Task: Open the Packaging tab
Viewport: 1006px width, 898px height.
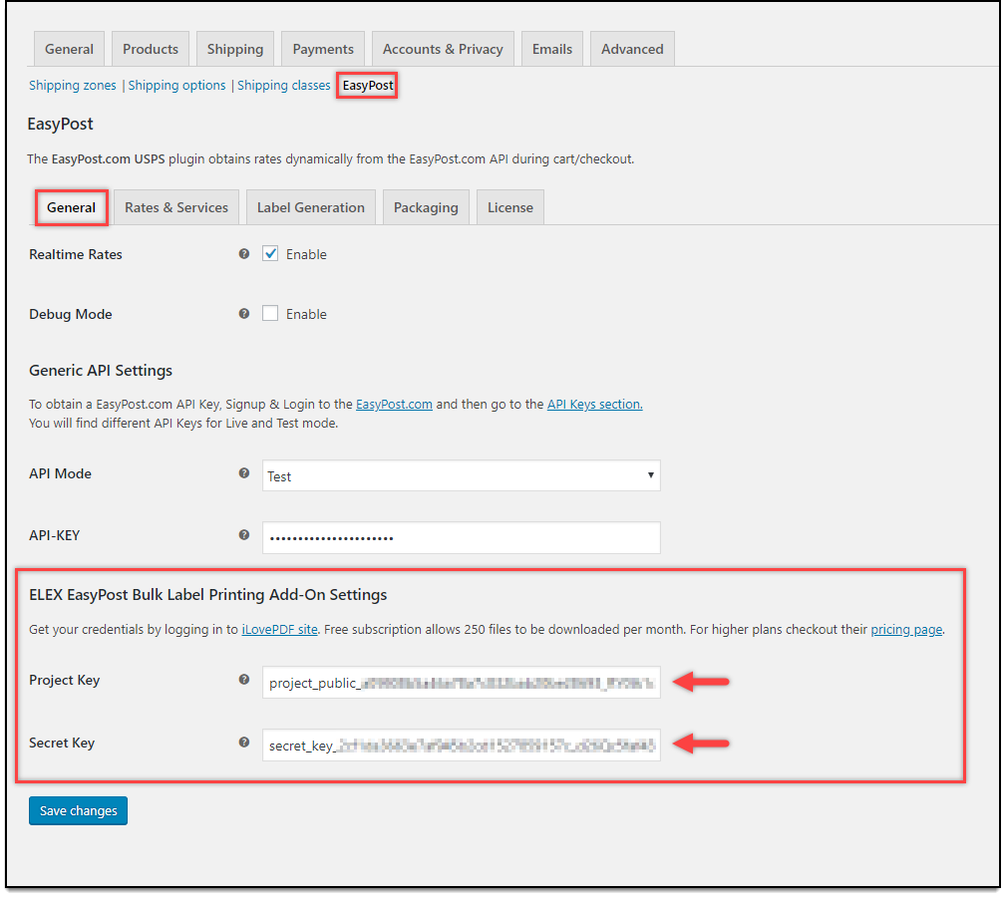Action: (x=426, y=208)
